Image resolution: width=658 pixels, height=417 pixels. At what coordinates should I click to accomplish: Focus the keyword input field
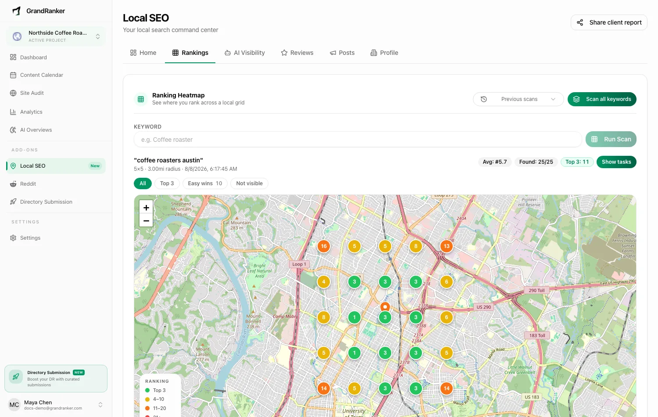click(x=358, y=140)
